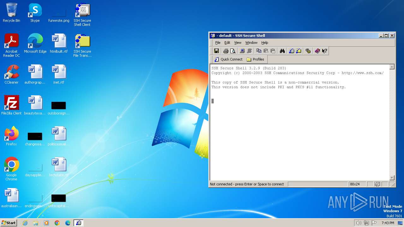Viewport: 404px width, 227px height.
Task: Open Print Preview from the toolbar
Action: pos(233,51)
